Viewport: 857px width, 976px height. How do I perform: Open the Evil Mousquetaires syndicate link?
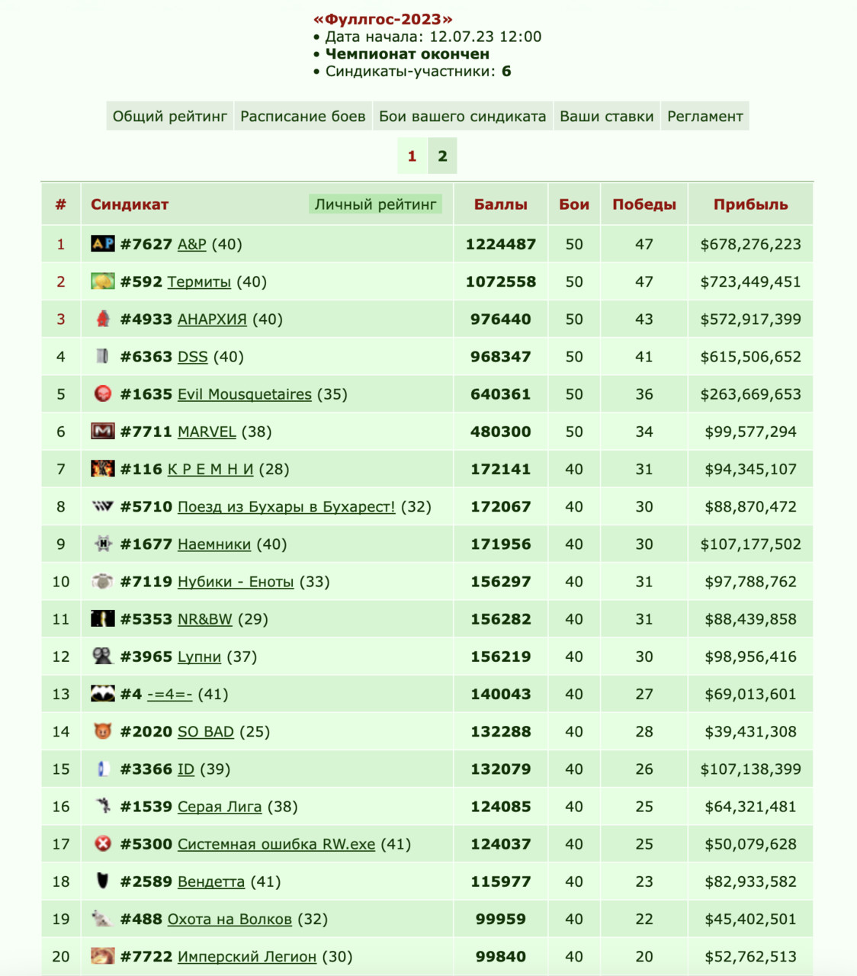[x=245, y=394]
